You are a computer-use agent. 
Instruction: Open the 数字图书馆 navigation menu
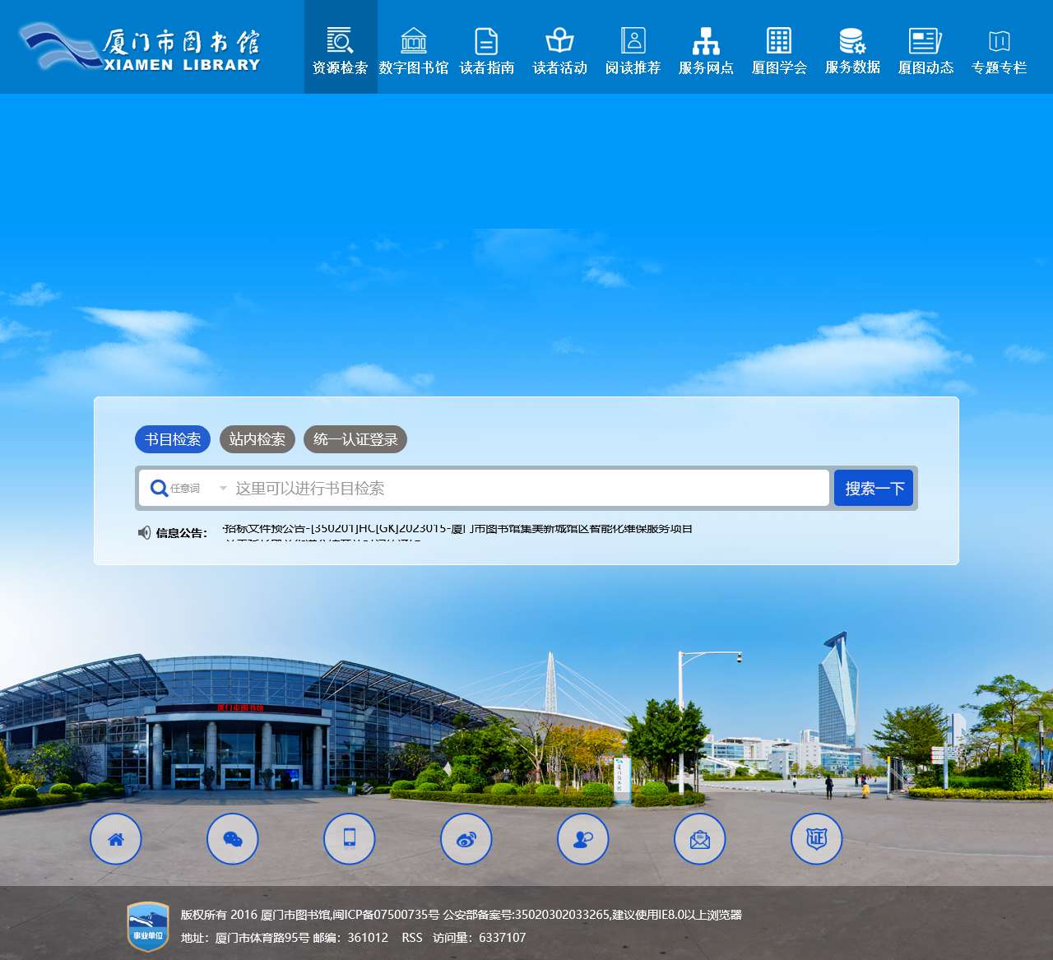pos(414,48)
